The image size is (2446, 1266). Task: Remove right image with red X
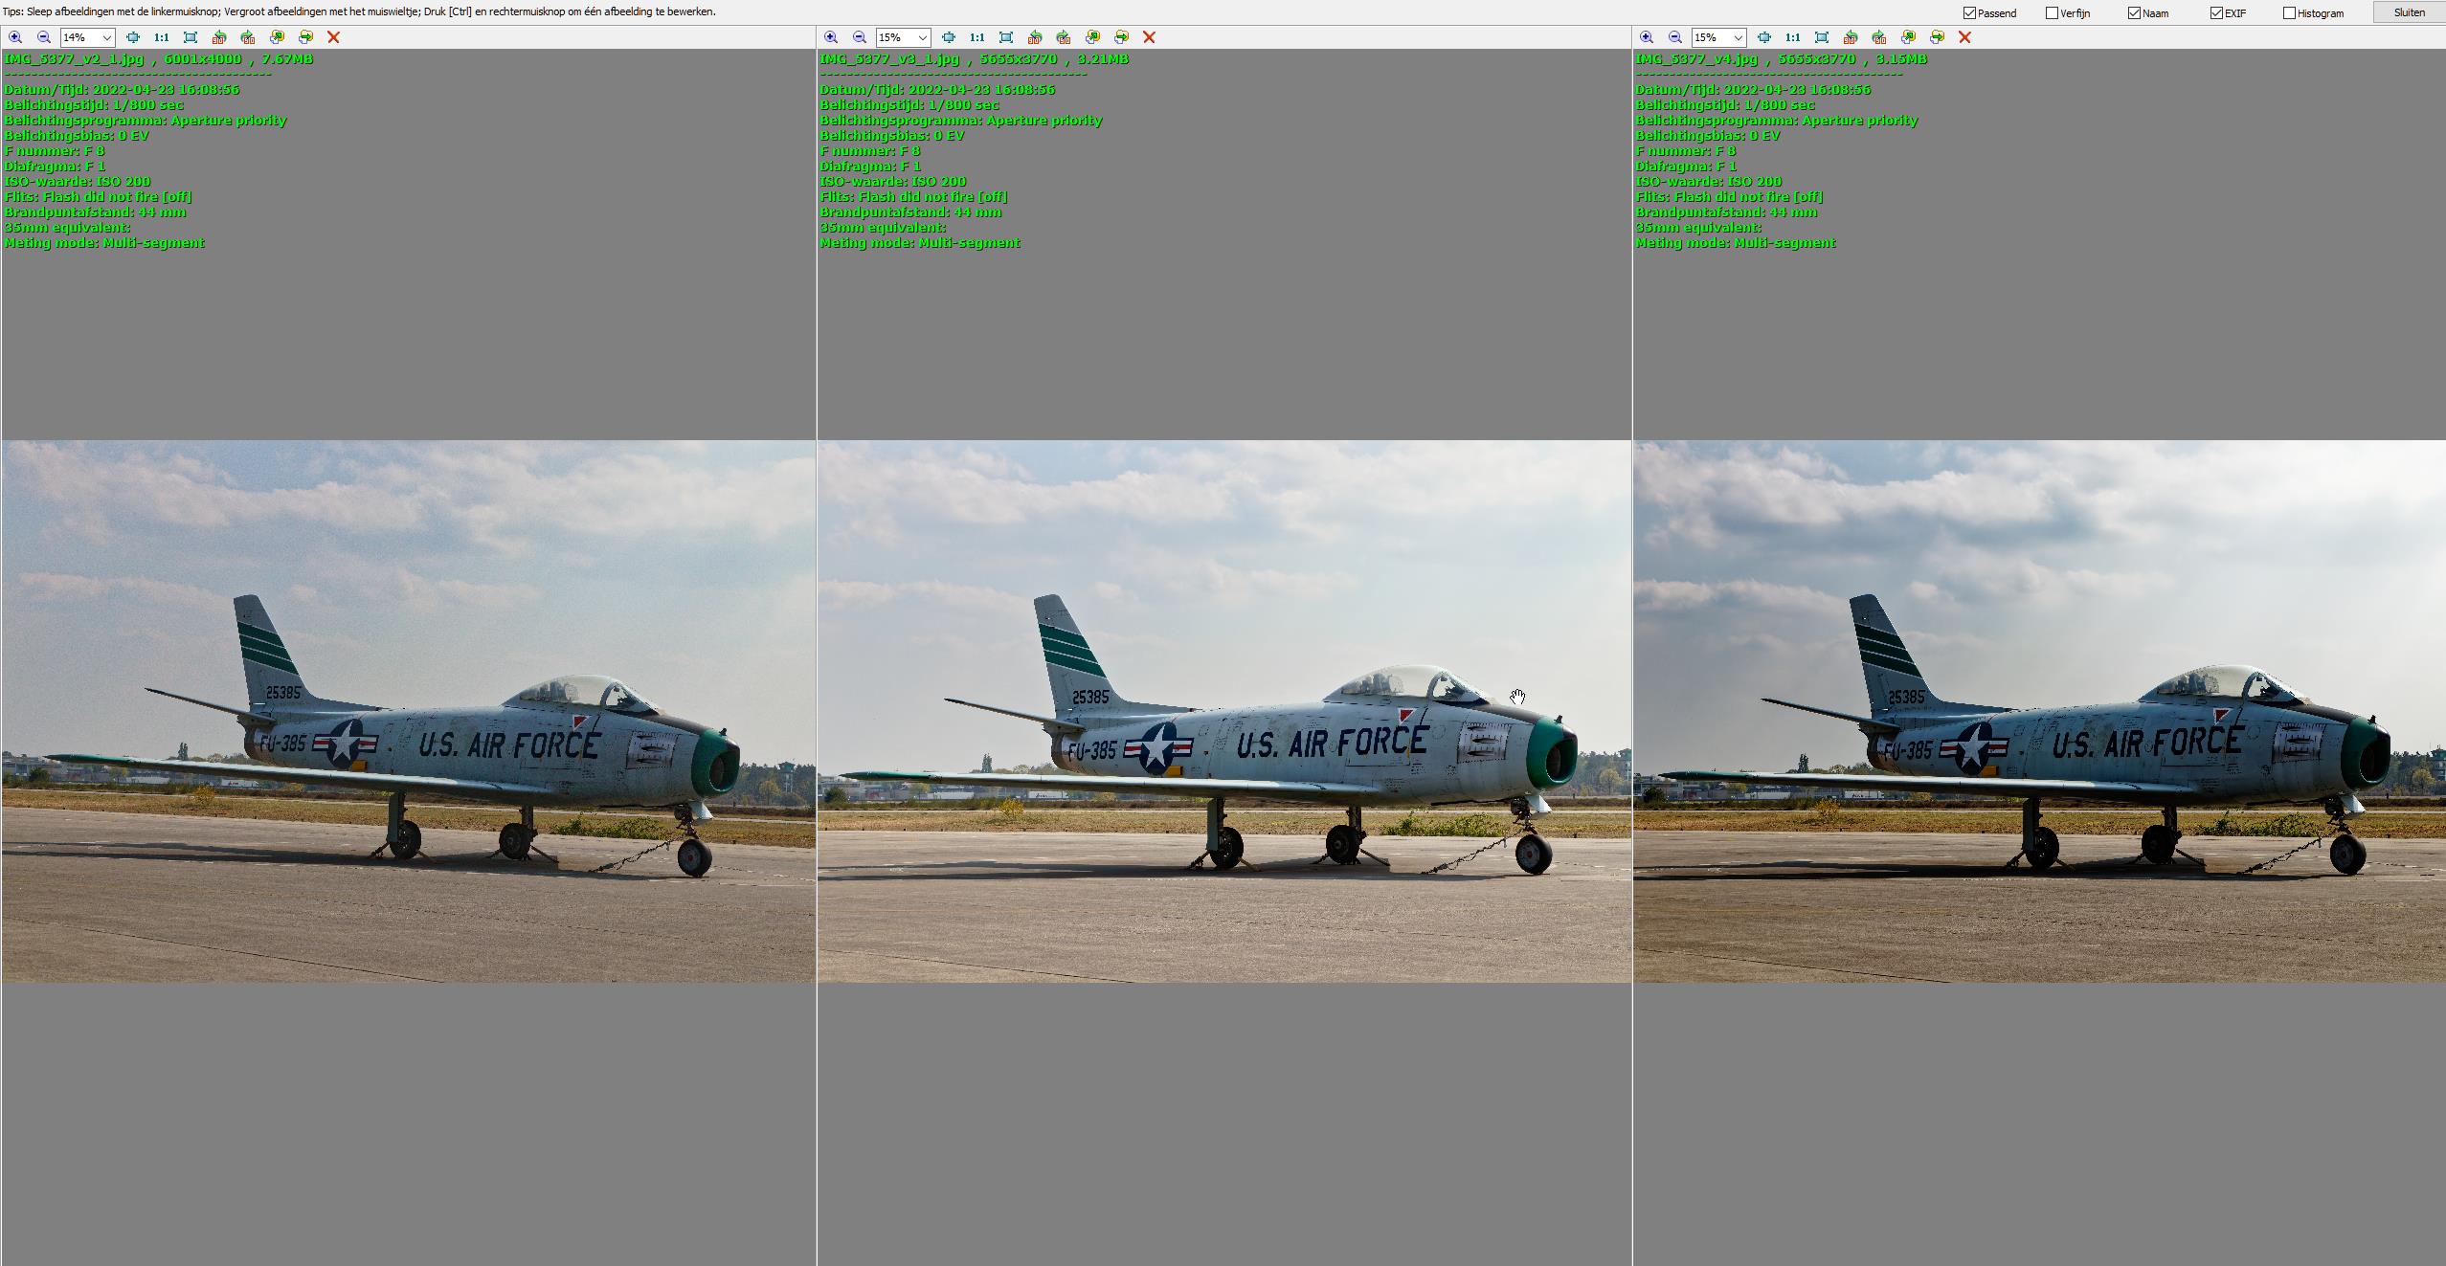(x=1964, y=37)
